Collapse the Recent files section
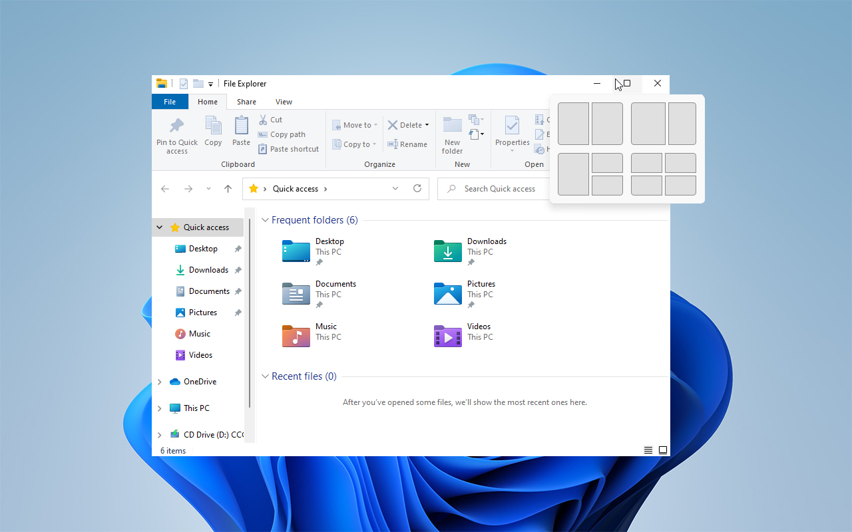 [265, 376]
